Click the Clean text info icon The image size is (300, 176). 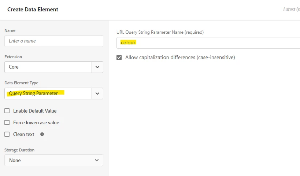42,134
